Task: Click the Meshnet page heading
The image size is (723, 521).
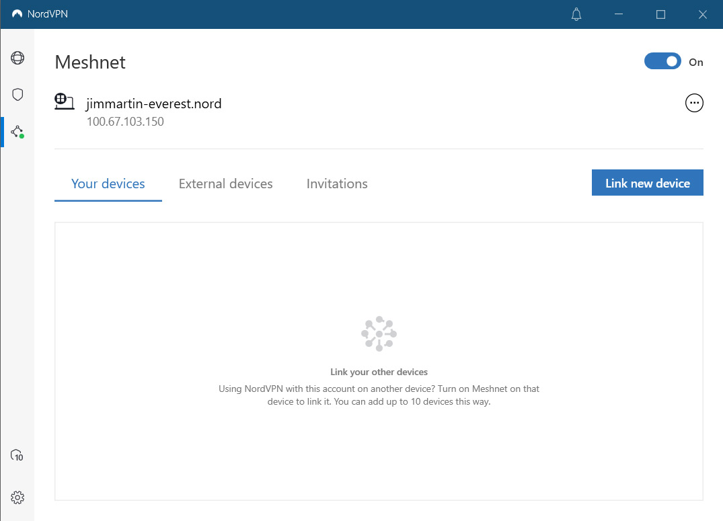Action: click(90, 63)
